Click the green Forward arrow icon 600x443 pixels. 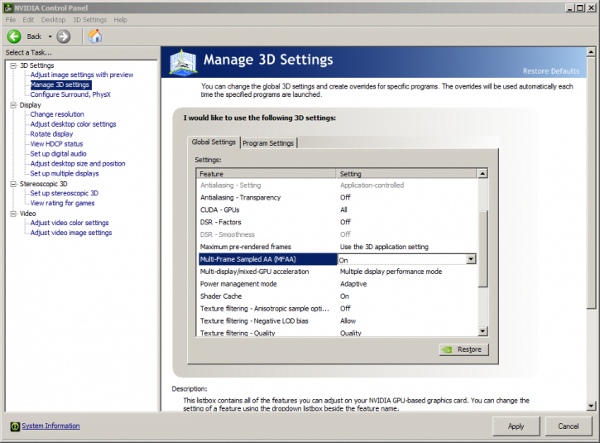(x=64, y=36)
